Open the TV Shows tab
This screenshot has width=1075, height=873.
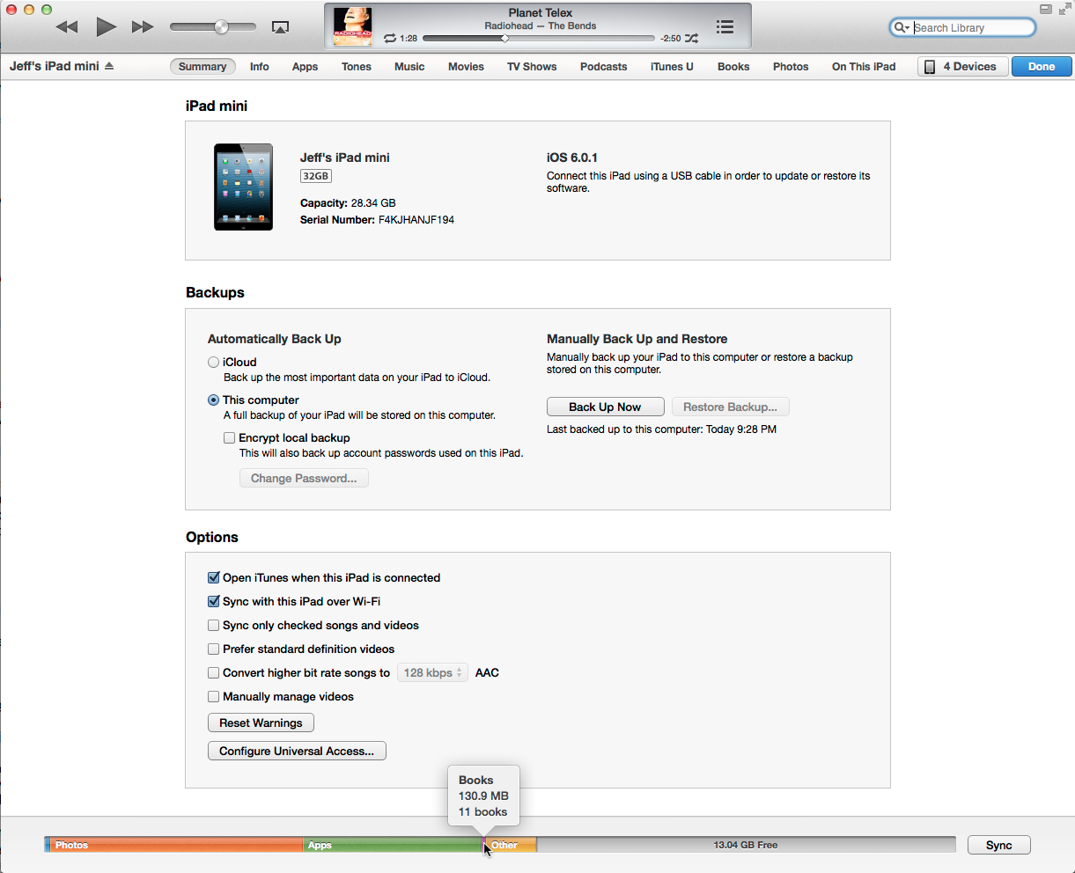[x=532, y=67]
